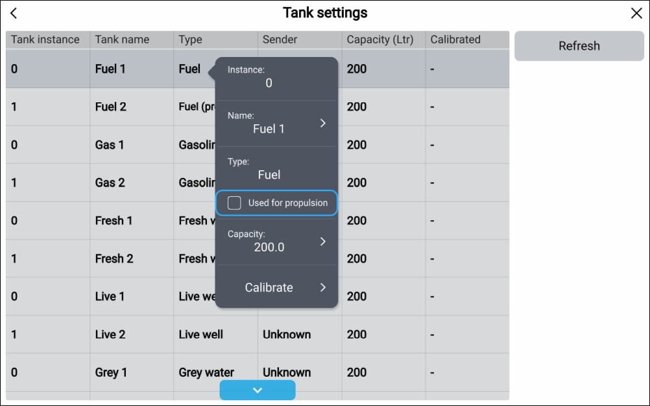Click the Calibrated column header

pos(455,39)
